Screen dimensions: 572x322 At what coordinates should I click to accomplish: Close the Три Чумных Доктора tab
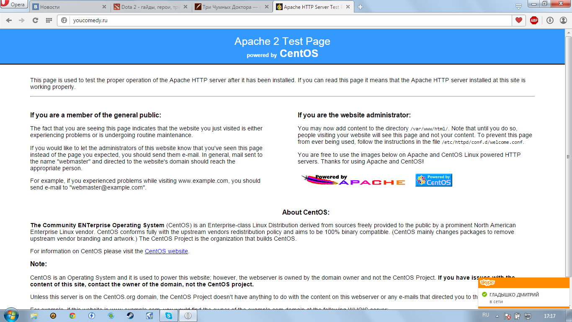tap(267, 7)
